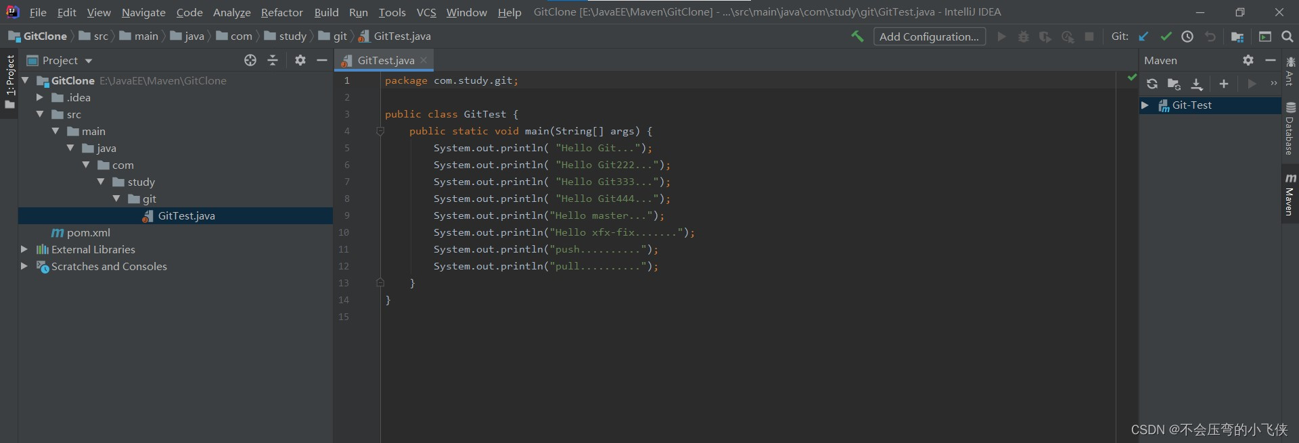Click the Profiler run icon
The height and width of the screenshot is (443, 1299).
point(1068,36)
